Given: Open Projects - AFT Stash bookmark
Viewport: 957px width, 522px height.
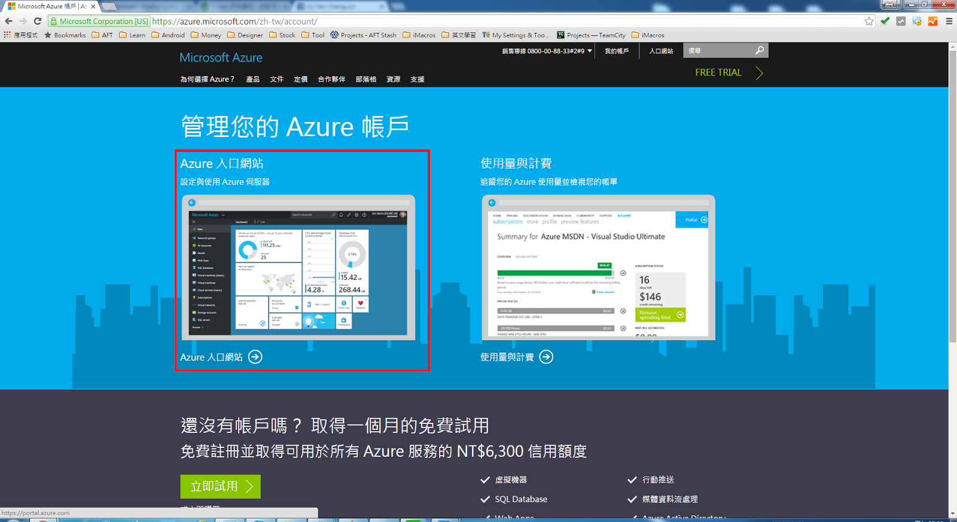Looking at the screenshot, I should (364, 35).
